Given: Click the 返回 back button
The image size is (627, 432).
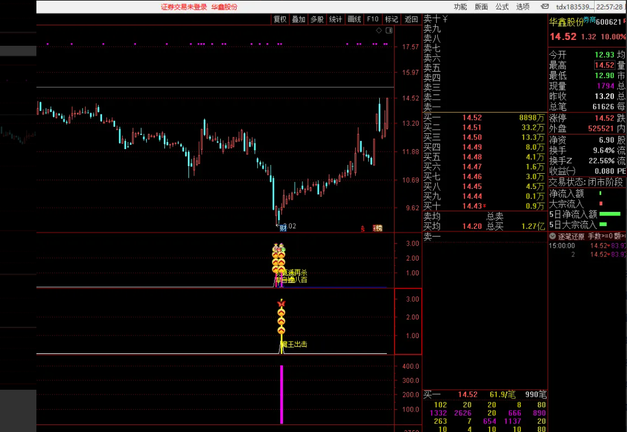Looking at the screenshot, I should tap(412, 19).
